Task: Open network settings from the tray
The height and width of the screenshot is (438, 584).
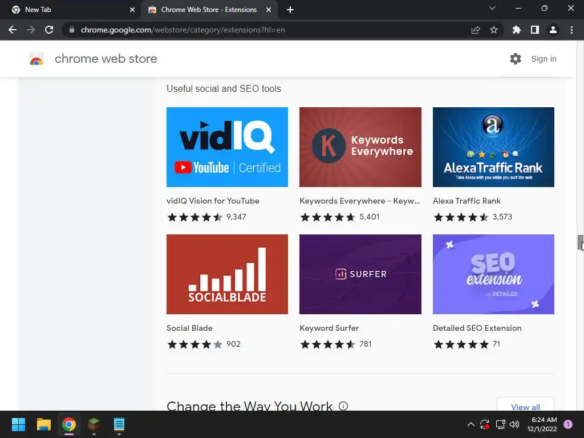Action: pos(500,424)
